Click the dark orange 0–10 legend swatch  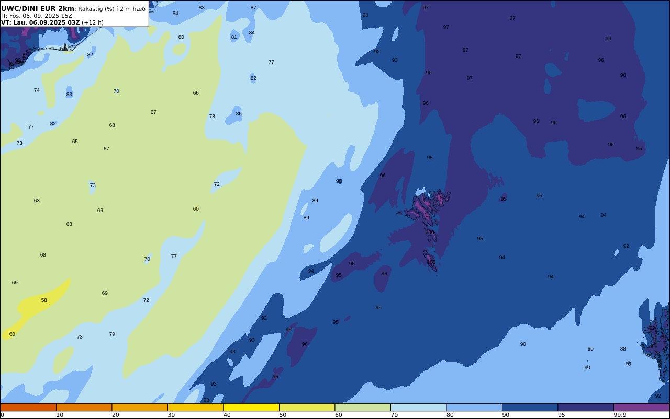[x=28, y=407]
